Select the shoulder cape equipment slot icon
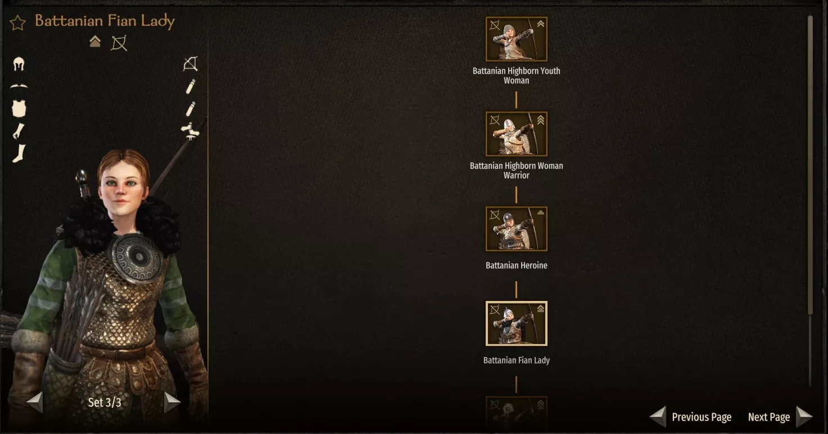The image size is (828, 434). (x=19, y=86)
